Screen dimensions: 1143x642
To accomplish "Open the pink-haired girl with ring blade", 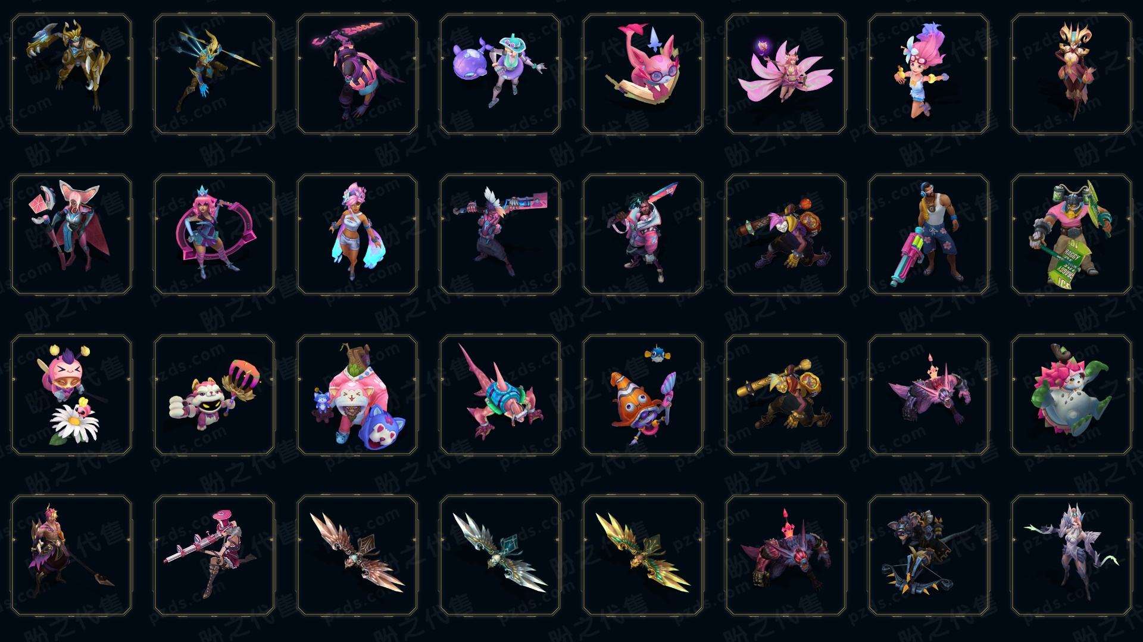I will click(x=214, y=234).
